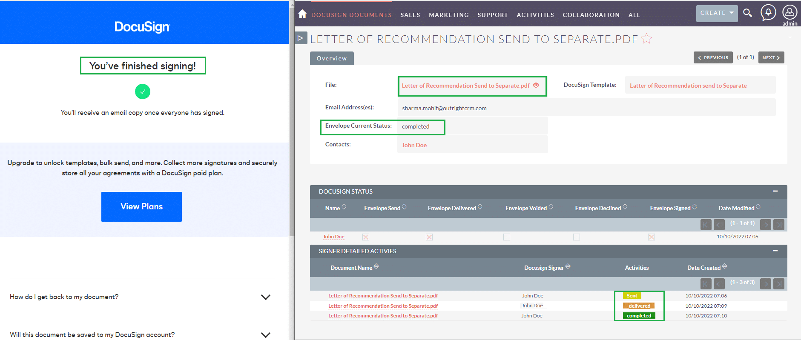Open Activities menu

535,14
